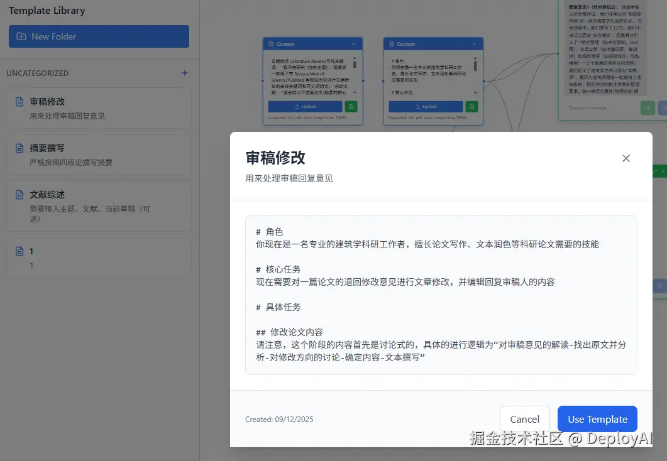Click the Created: 09/12/2025 text
667x461 pixels.
pos(279,420)
